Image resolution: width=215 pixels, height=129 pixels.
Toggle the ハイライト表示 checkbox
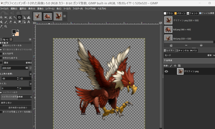click(x=1, y=92)
